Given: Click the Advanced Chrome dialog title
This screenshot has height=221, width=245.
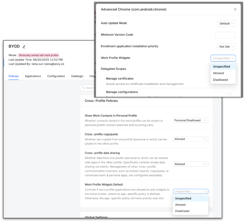Looking at the screenshot, I should click(x=134, y=9).
